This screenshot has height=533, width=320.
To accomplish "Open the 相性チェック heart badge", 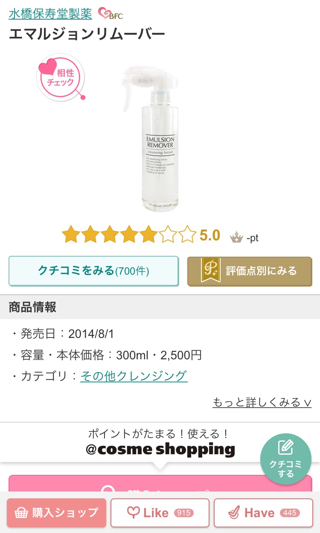I will pos(61,77).
